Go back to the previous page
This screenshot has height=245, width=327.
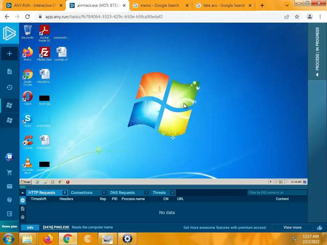7,17
